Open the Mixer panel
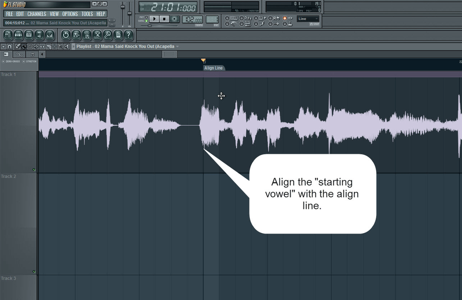462x300 pixels. click(x=49, y=35)
